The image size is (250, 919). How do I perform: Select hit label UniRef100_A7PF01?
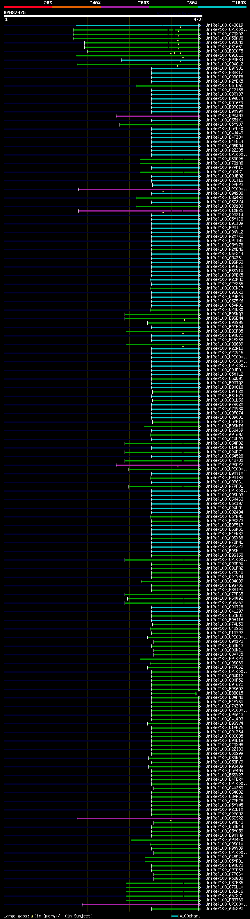click(x=224, y=486)
